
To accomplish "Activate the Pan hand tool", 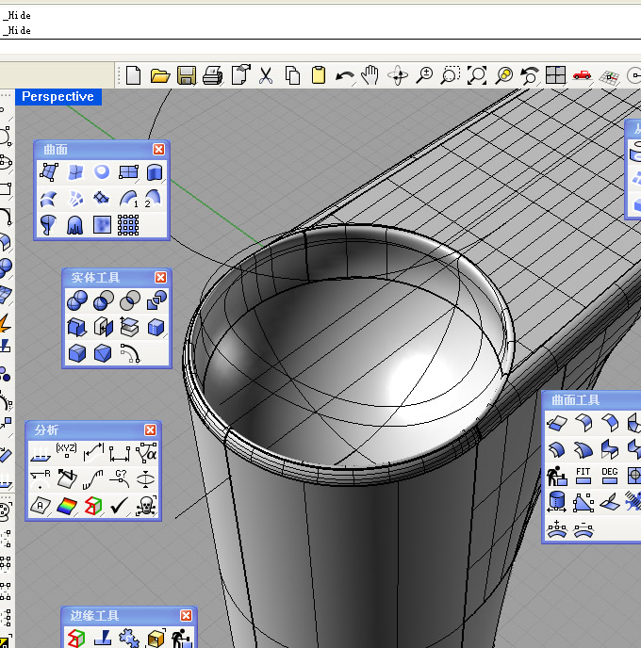I will coord(370,75).
